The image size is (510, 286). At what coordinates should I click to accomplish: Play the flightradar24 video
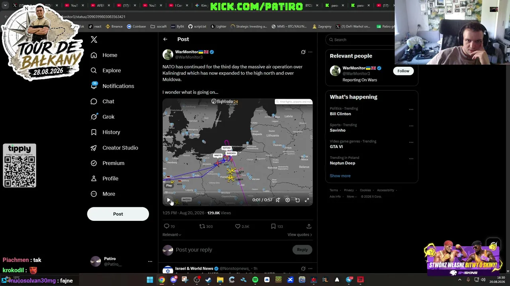pos(169,200)
